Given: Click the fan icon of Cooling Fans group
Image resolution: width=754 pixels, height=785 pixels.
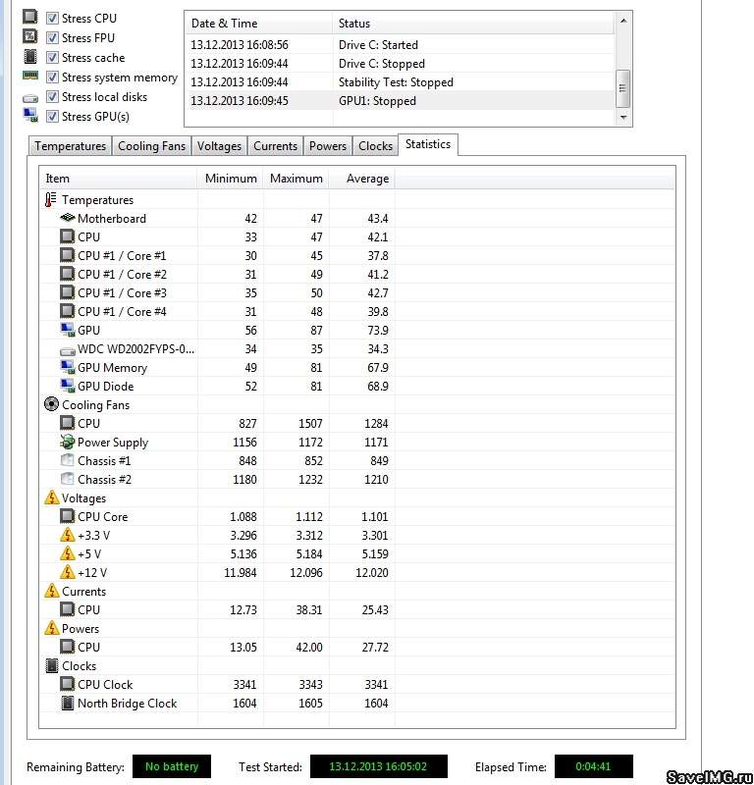Looking at the screenshot, I should click(x=51, y=404).
